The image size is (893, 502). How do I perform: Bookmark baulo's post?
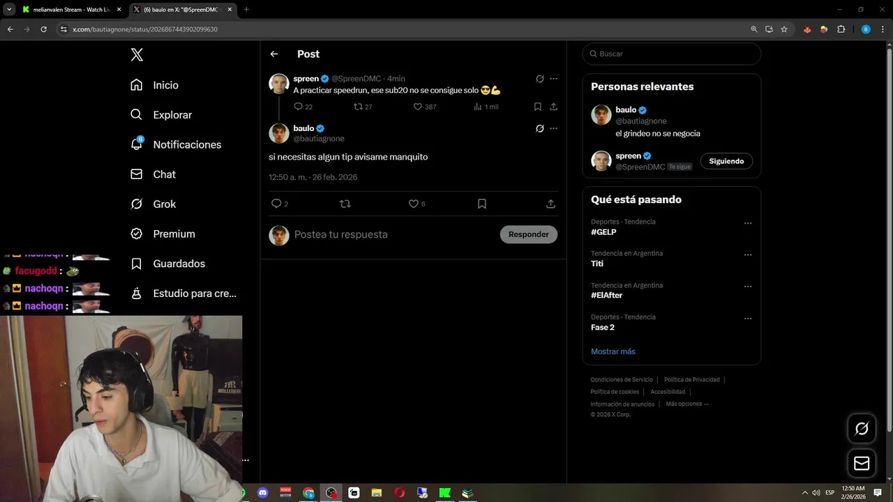click(x=481, y=204)
